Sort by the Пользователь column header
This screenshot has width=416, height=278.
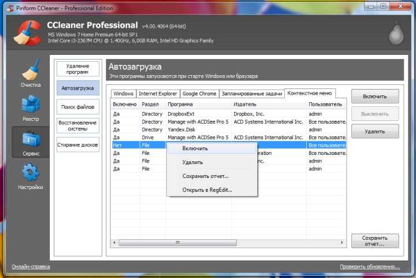pyautogui.click(x=326, y=104)
